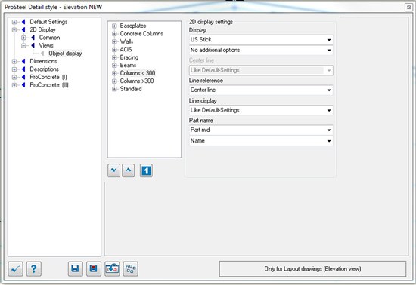Open the Part mid dropdown

pos(261,130)
